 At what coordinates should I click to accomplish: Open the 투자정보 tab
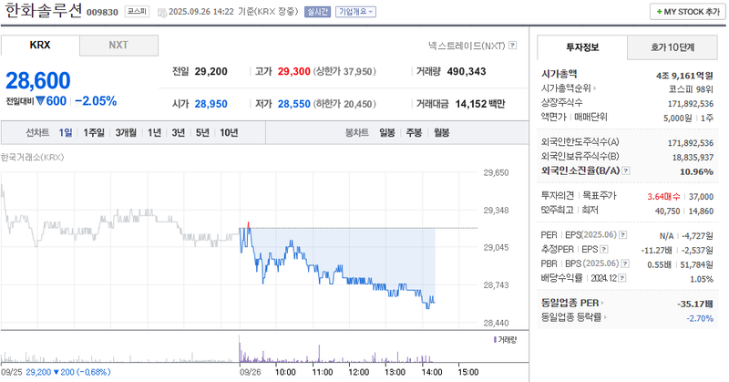582,47
